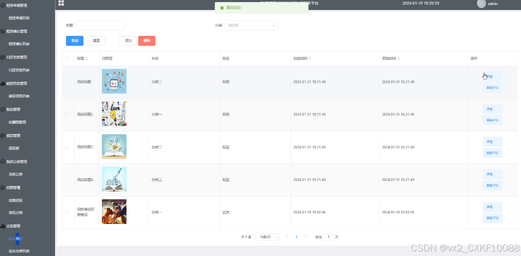The image size is (521, 256).
Task: Click document icon beside 资源管理
Action: tap(3, 188)
